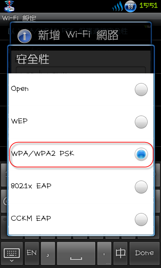Viewport: 161px width, 268px height.
Task: Tap the signal strength bars icon
Action: (117, 6)
